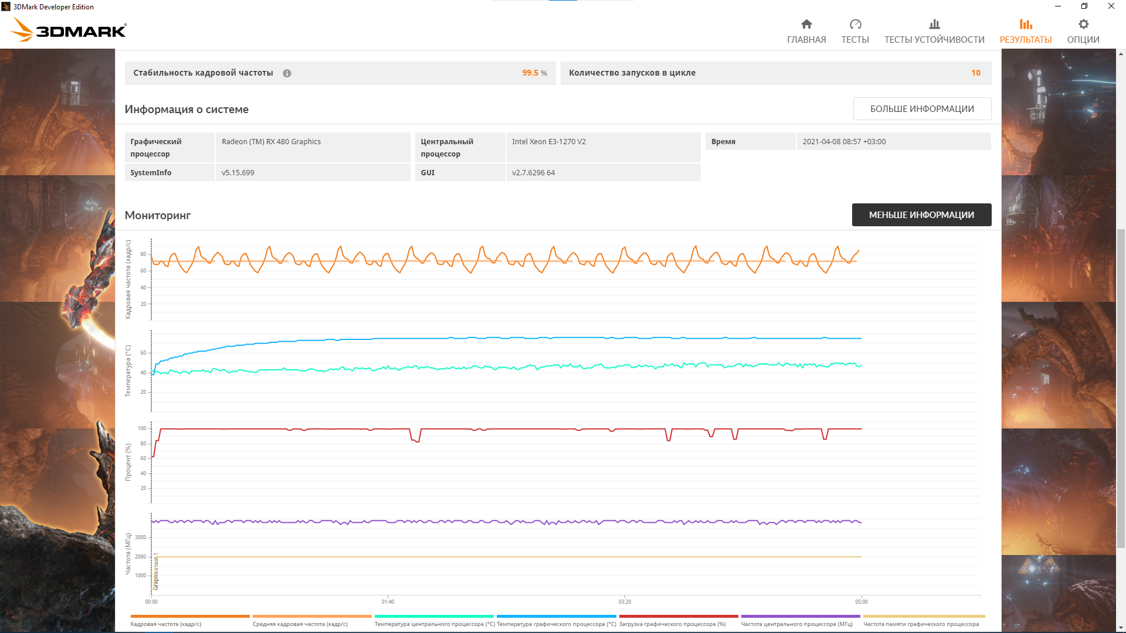Click scrollbar down arrow
This screenshot has height=633, width=1126.
tap(1121, 628)
